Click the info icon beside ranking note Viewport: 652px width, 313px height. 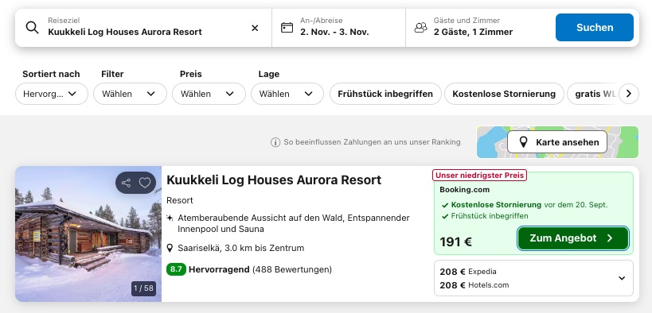(275, 142)
